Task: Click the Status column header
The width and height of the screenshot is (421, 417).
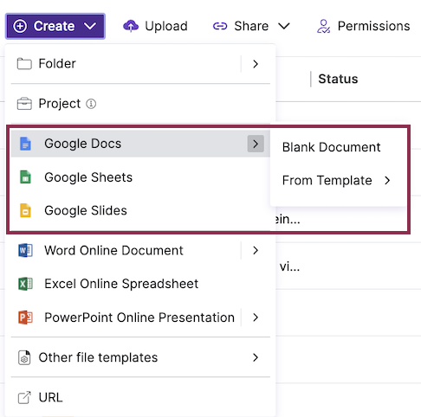Action: (x=338, y=79)
